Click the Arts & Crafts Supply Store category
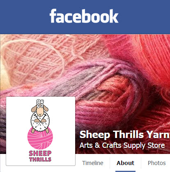The width and height of the screenshot is (170, 172). click(122, 145)
